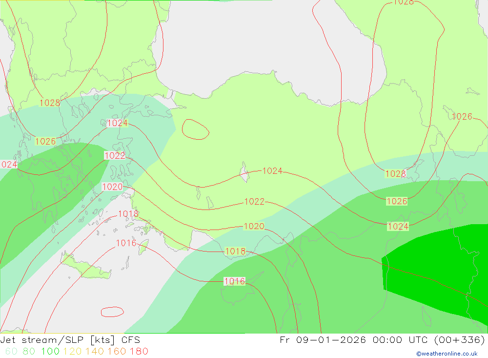
Task: Click the 1018 label on Turkey's south coast
Action: 235,251
